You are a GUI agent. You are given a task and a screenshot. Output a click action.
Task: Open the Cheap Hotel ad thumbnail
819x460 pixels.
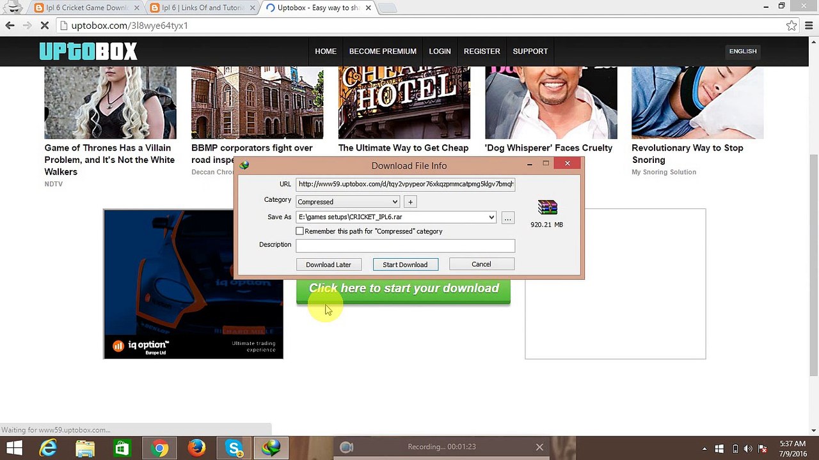404,103
